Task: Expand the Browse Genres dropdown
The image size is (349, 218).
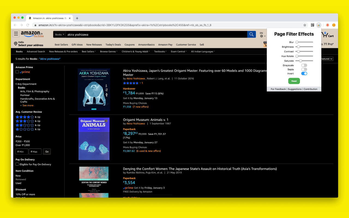Action: click(109, 52)
